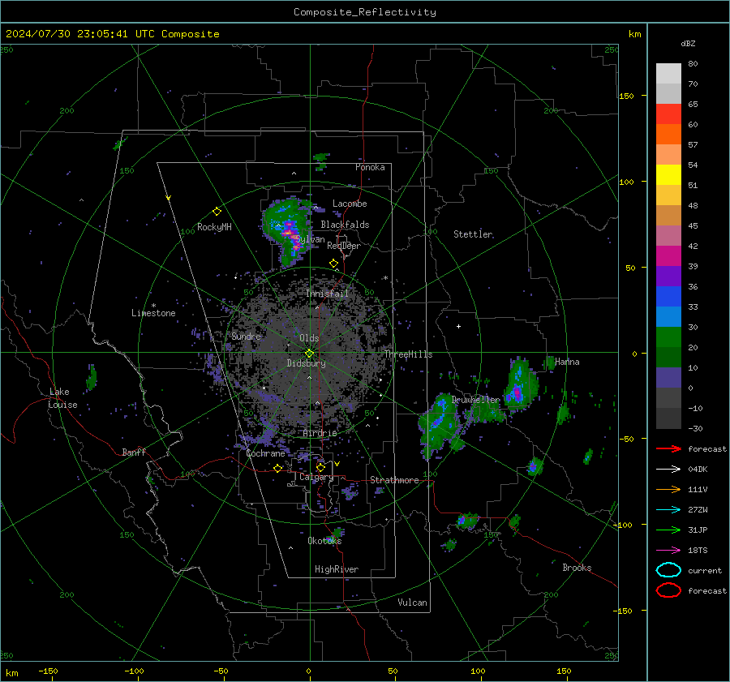Click the storm cell southwest of Drumheller
The height and width of the screenshot is (682, 730).
tap(438, 425)
